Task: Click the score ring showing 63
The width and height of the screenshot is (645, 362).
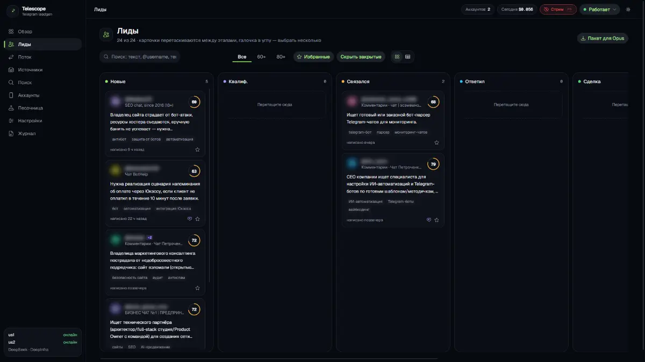Action: pyautogui.click(x=194, y=172)
